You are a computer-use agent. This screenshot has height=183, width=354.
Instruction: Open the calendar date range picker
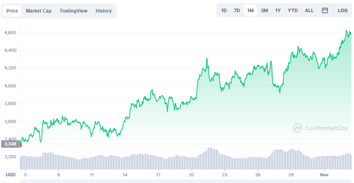point(325,10)
